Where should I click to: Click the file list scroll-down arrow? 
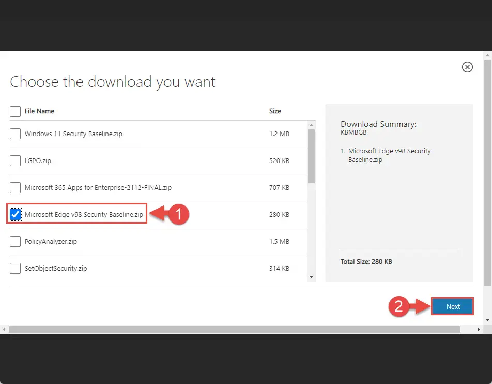pos(311,277)
